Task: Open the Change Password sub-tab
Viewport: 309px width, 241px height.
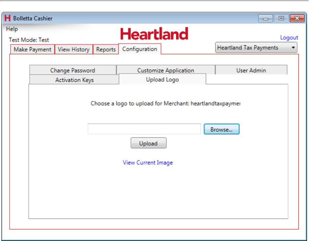Action: point(73,70)
